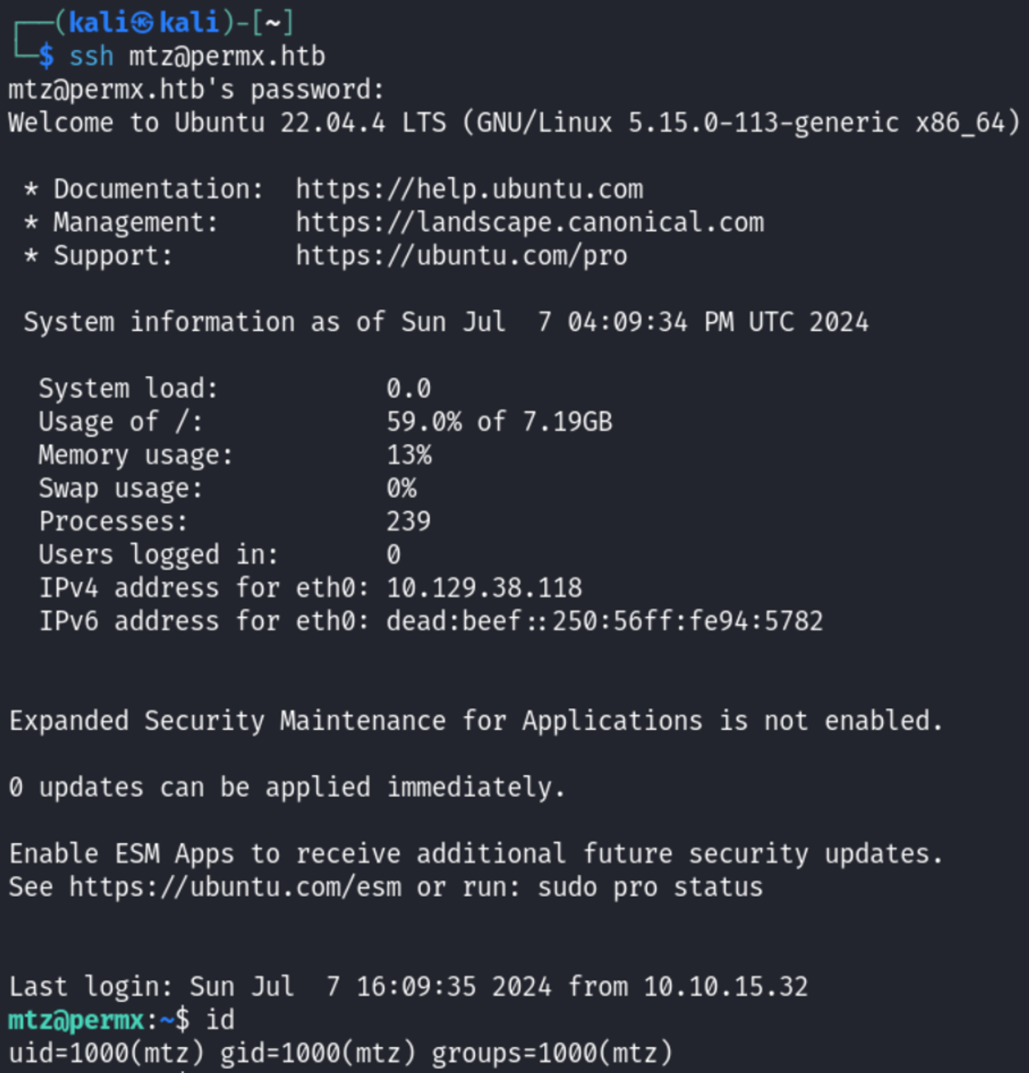1029x1073 pixels.
Task: Click the 'sudo pro status' command text
Action: 650,887
